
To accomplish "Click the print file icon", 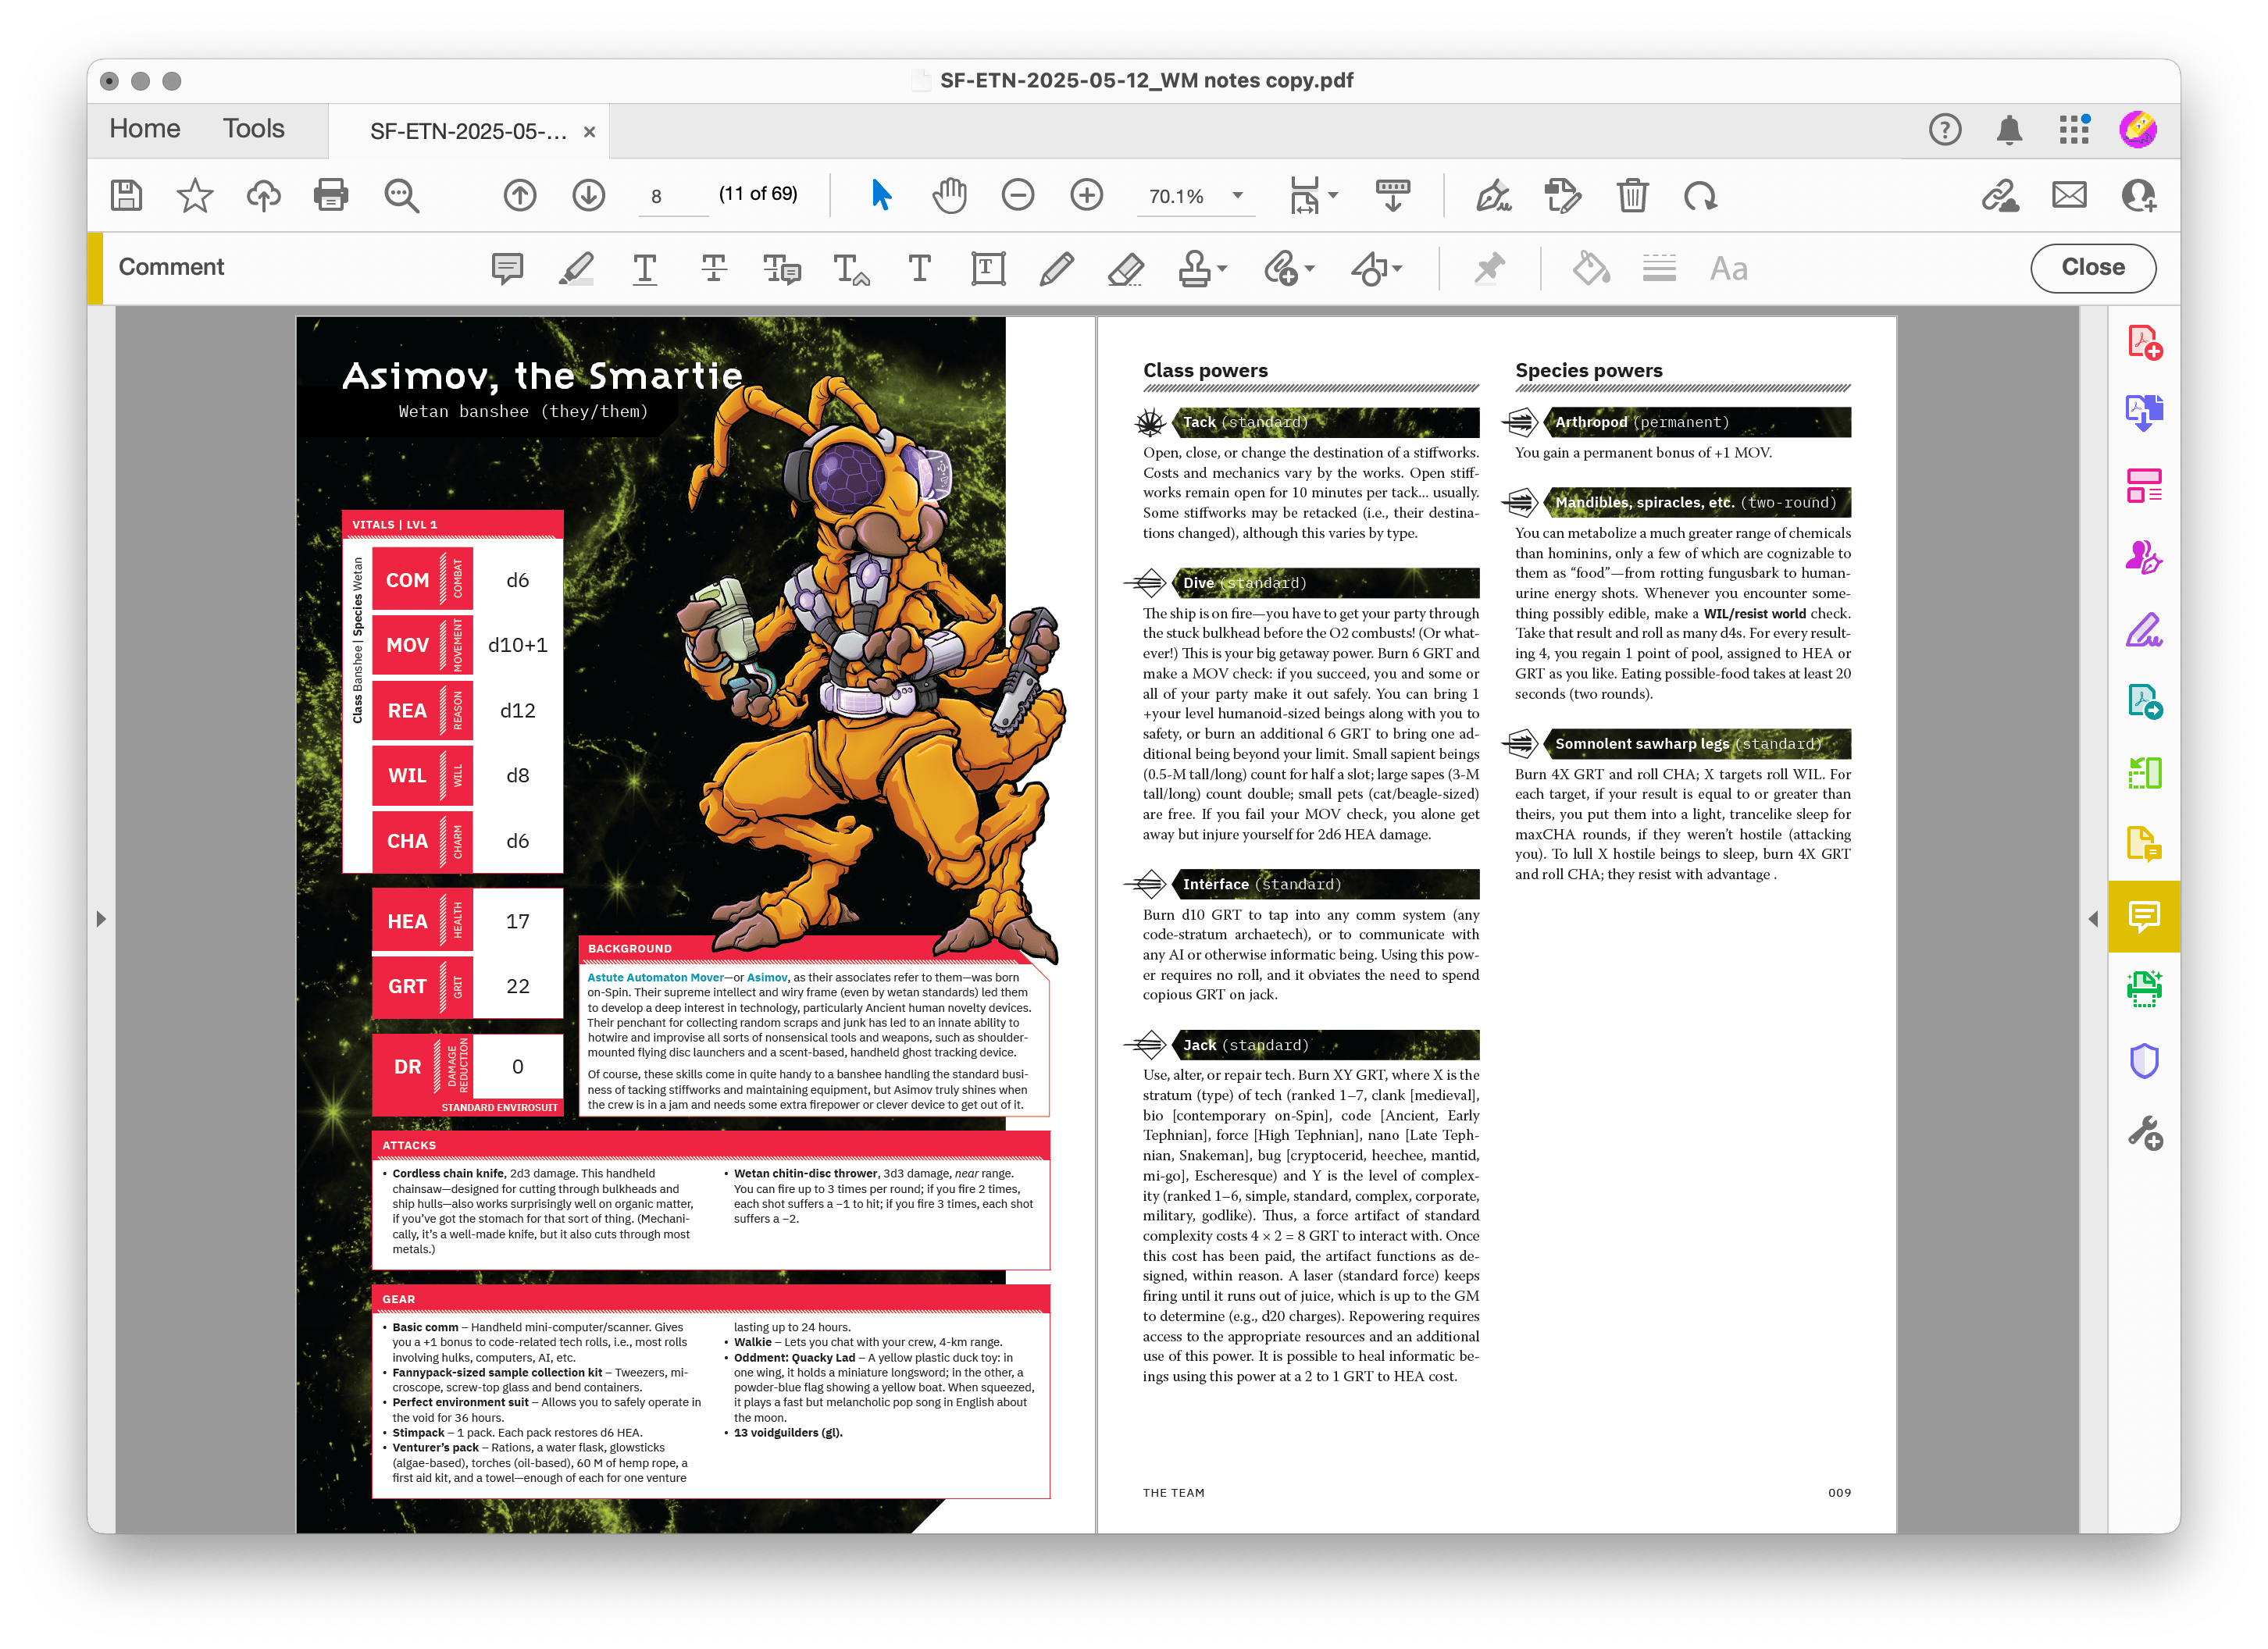I will pos(331,195).
